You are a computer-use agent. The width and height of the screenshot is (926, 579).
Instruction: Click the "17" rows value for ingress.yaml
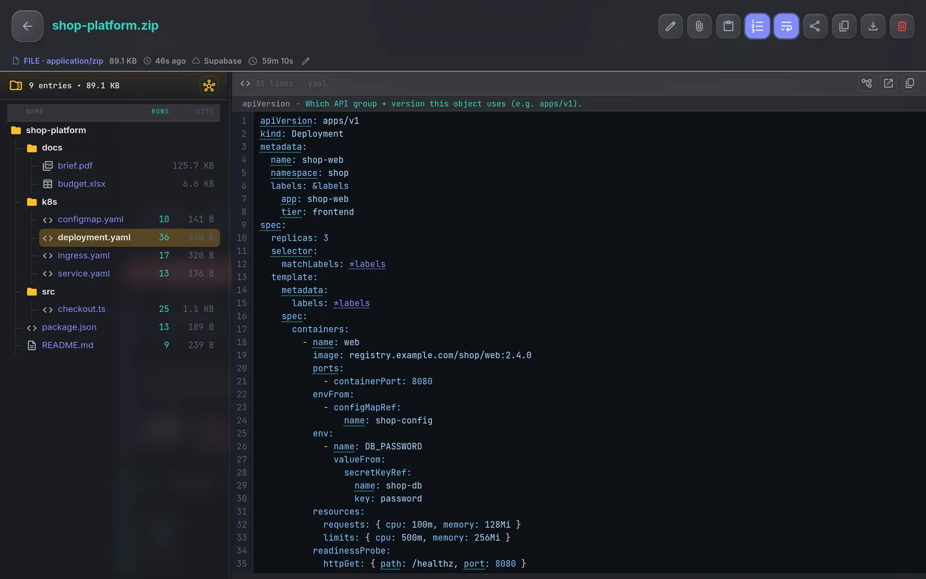164,255
